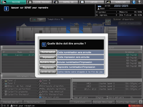
Task: Click the Corbeille piqueuse icon
Action: tap(6, 92)
